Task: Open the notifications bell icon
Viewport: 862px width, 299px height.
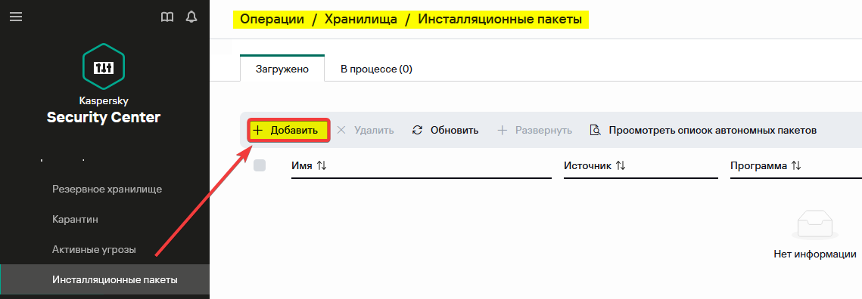Action: (191, 17)
